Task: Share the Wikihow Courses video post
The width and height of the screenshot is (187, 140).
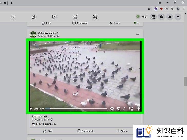Action: [122, 131]
